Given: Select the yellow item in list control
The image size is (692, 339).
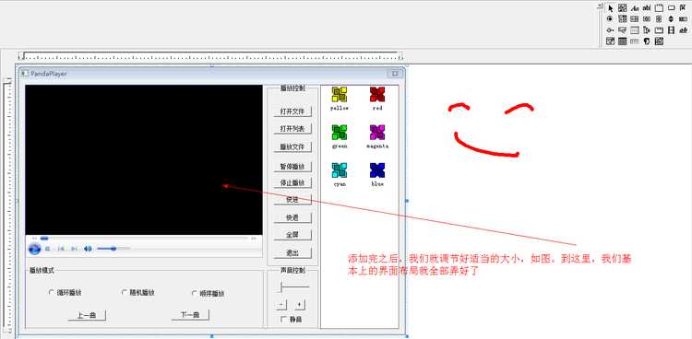Looking at the screenshot, I should [339, 98].
